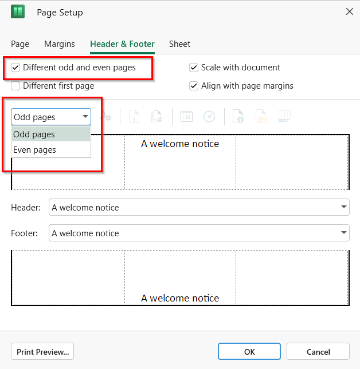The width and height of the screenshot is (360, 369).
Task: Uncheck Different odd and even pages
Action: [15, 68]
